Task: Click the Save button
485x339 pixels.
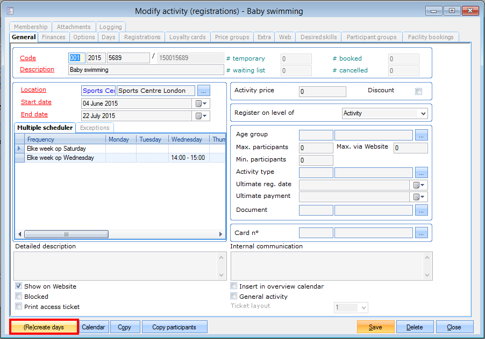Action: coord(375,327)
